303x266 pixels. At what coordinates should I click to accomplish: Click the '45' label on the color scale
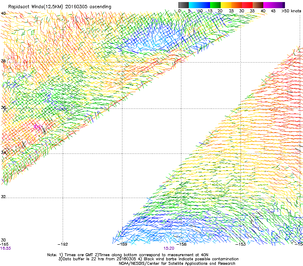pyautogui.click(x=273, y=11)
